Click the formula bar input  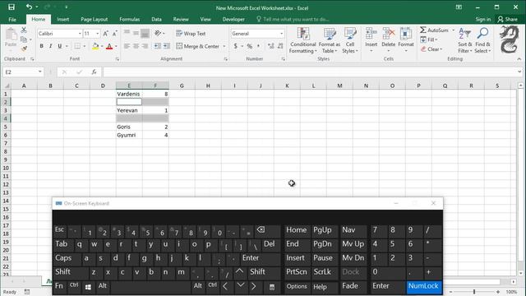(309, 72)
